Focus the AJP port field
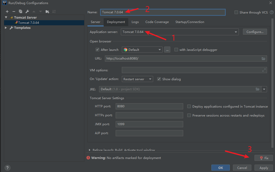This screenshot has height=172, width=275. coord(149,133)
